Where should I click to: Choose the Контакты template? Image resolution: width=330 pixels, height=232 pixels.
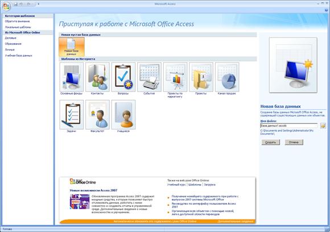97,78
